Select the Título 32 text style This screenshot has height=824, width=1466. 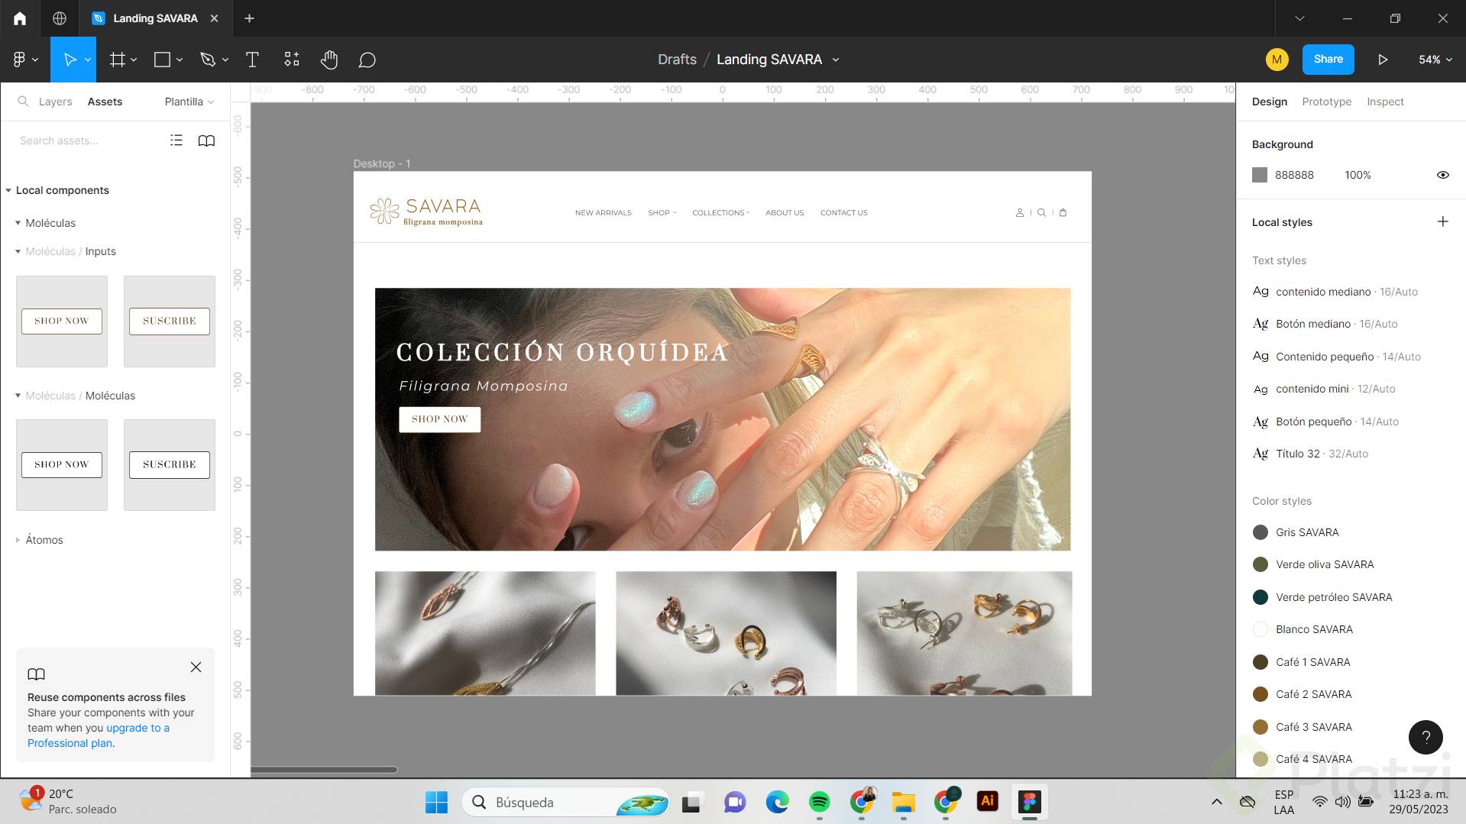[x=1310, y=454]
